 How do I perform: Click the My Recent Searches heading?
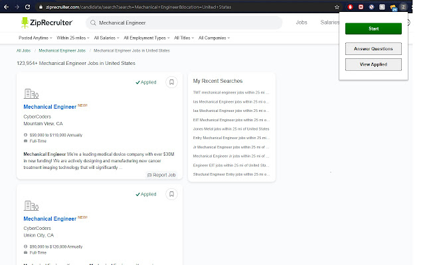pyautogui.click(x=218, y=81)
